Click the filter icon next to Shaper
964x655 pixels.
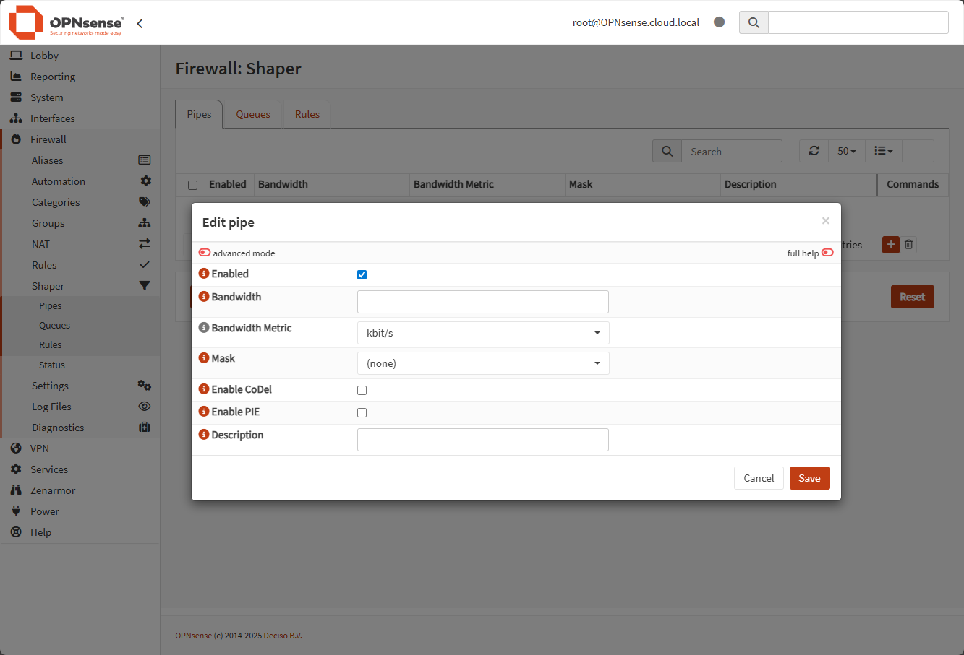point(144,285)
